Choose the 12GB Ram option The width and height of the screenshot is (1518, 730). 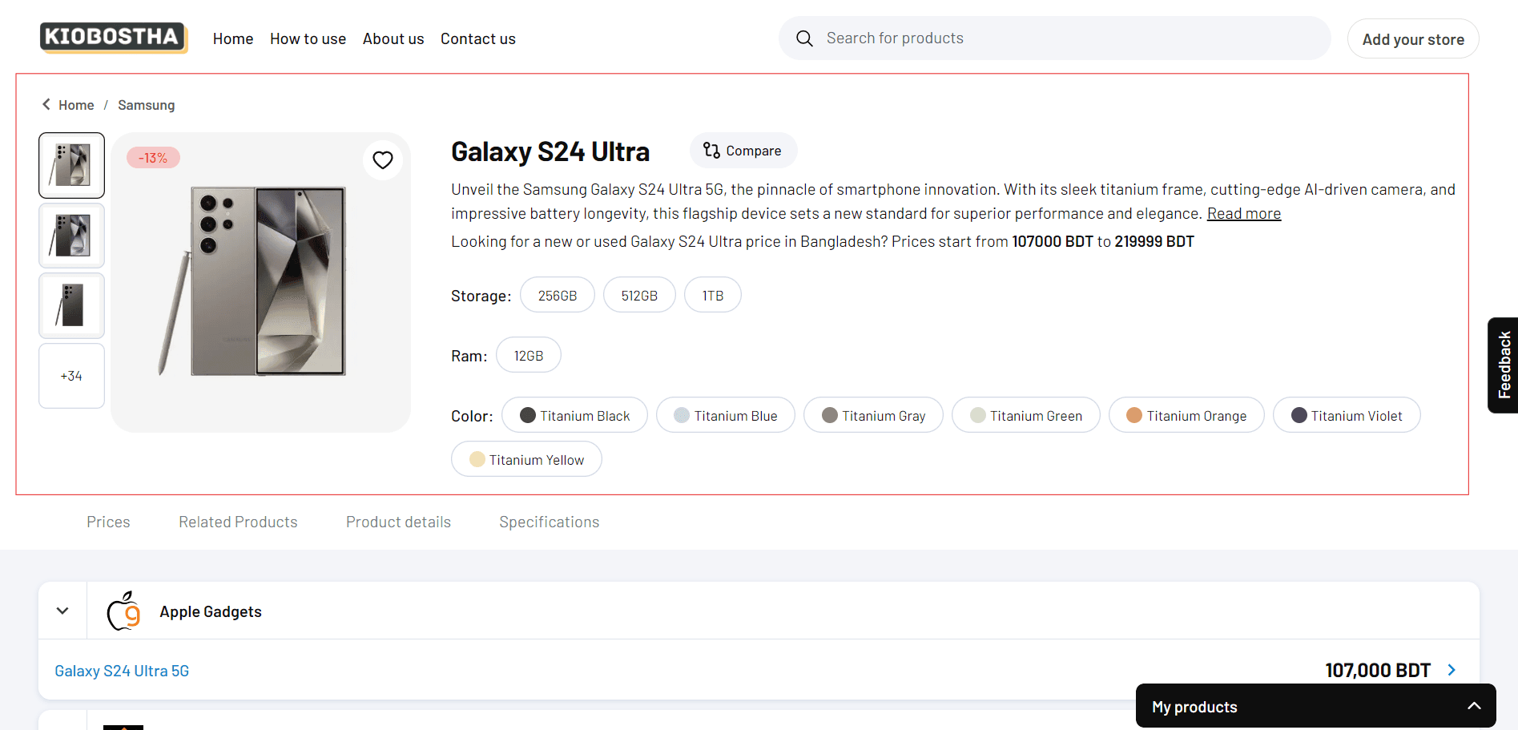(x=528, y=356)
